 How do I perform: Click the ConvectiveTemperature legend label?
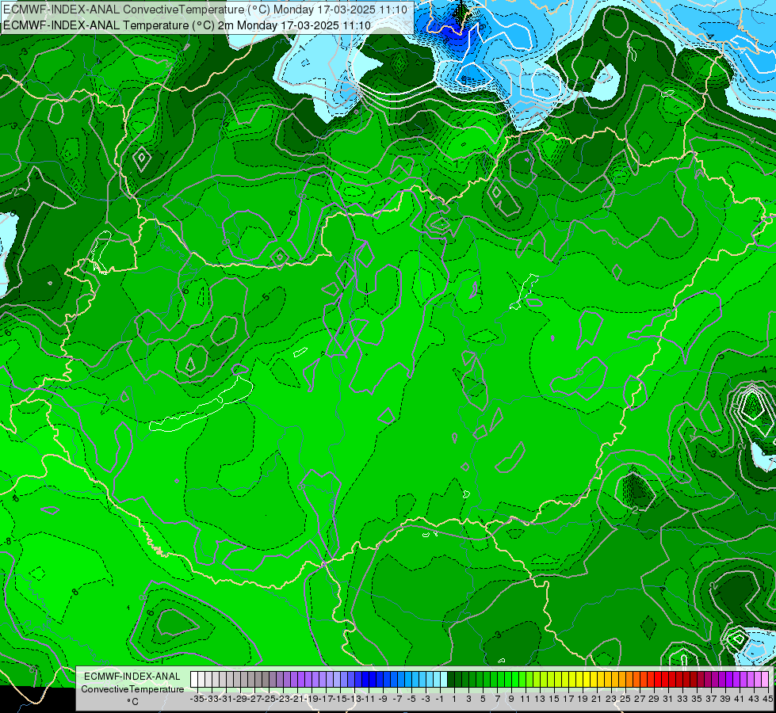pyautogui.click(x=132, y=688)
